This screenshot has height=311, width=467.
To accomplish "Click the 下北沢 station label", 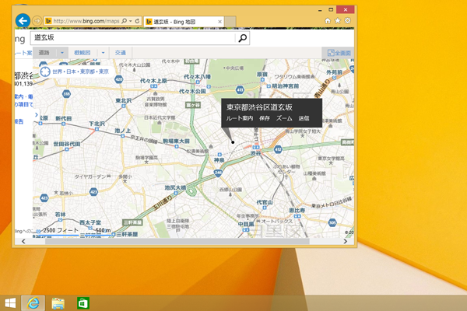I will (x=97, y=124).
